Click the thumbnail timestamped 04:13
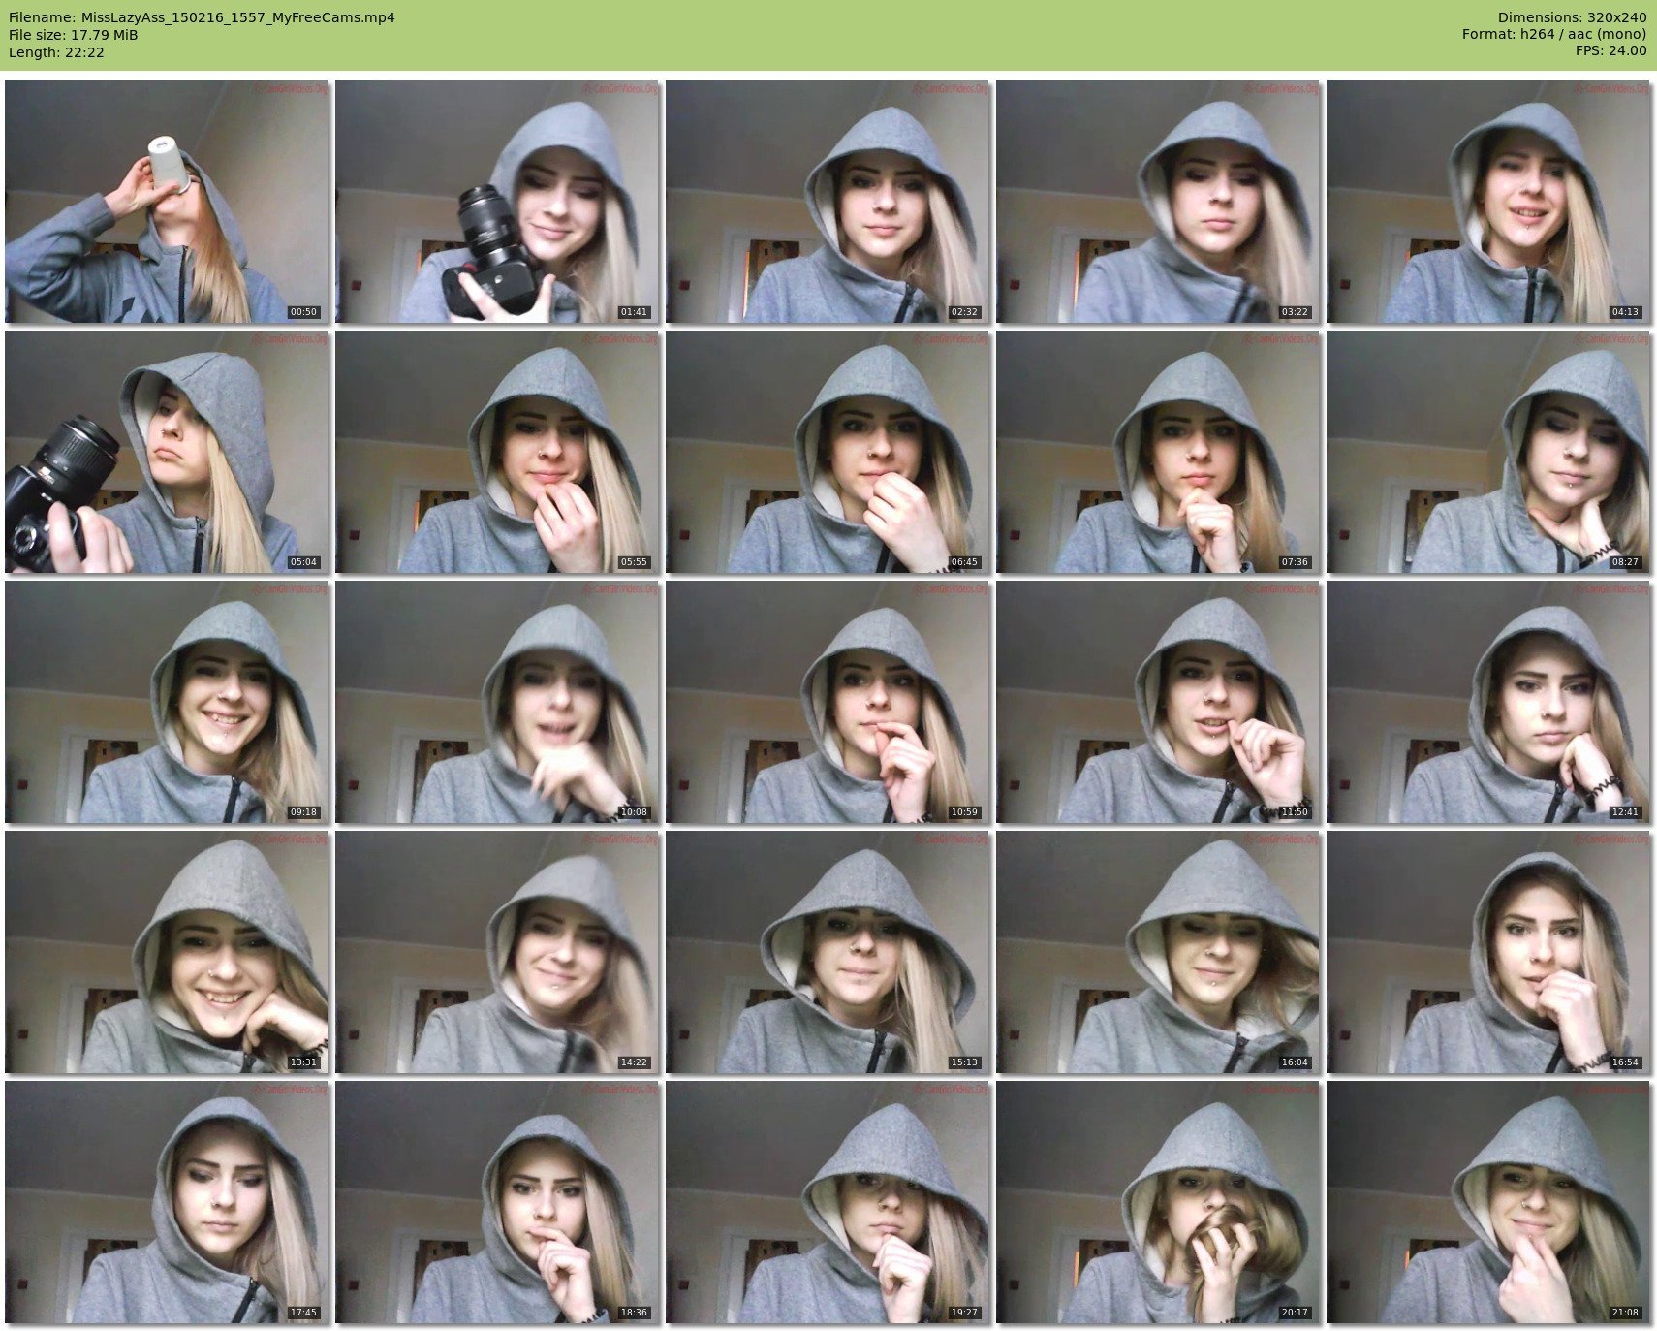Screen dimensions: 1657x1331 pyautogui.click(x=1488, y=202)
